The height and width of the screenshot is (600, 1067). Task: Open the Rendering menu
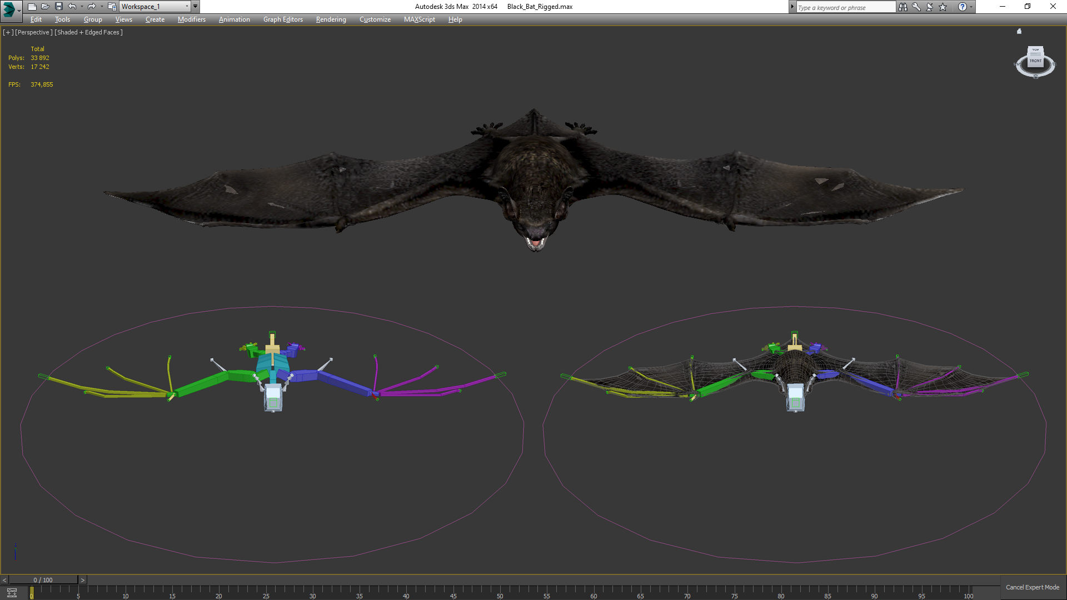pyautogui.click(x=331, y=19)
